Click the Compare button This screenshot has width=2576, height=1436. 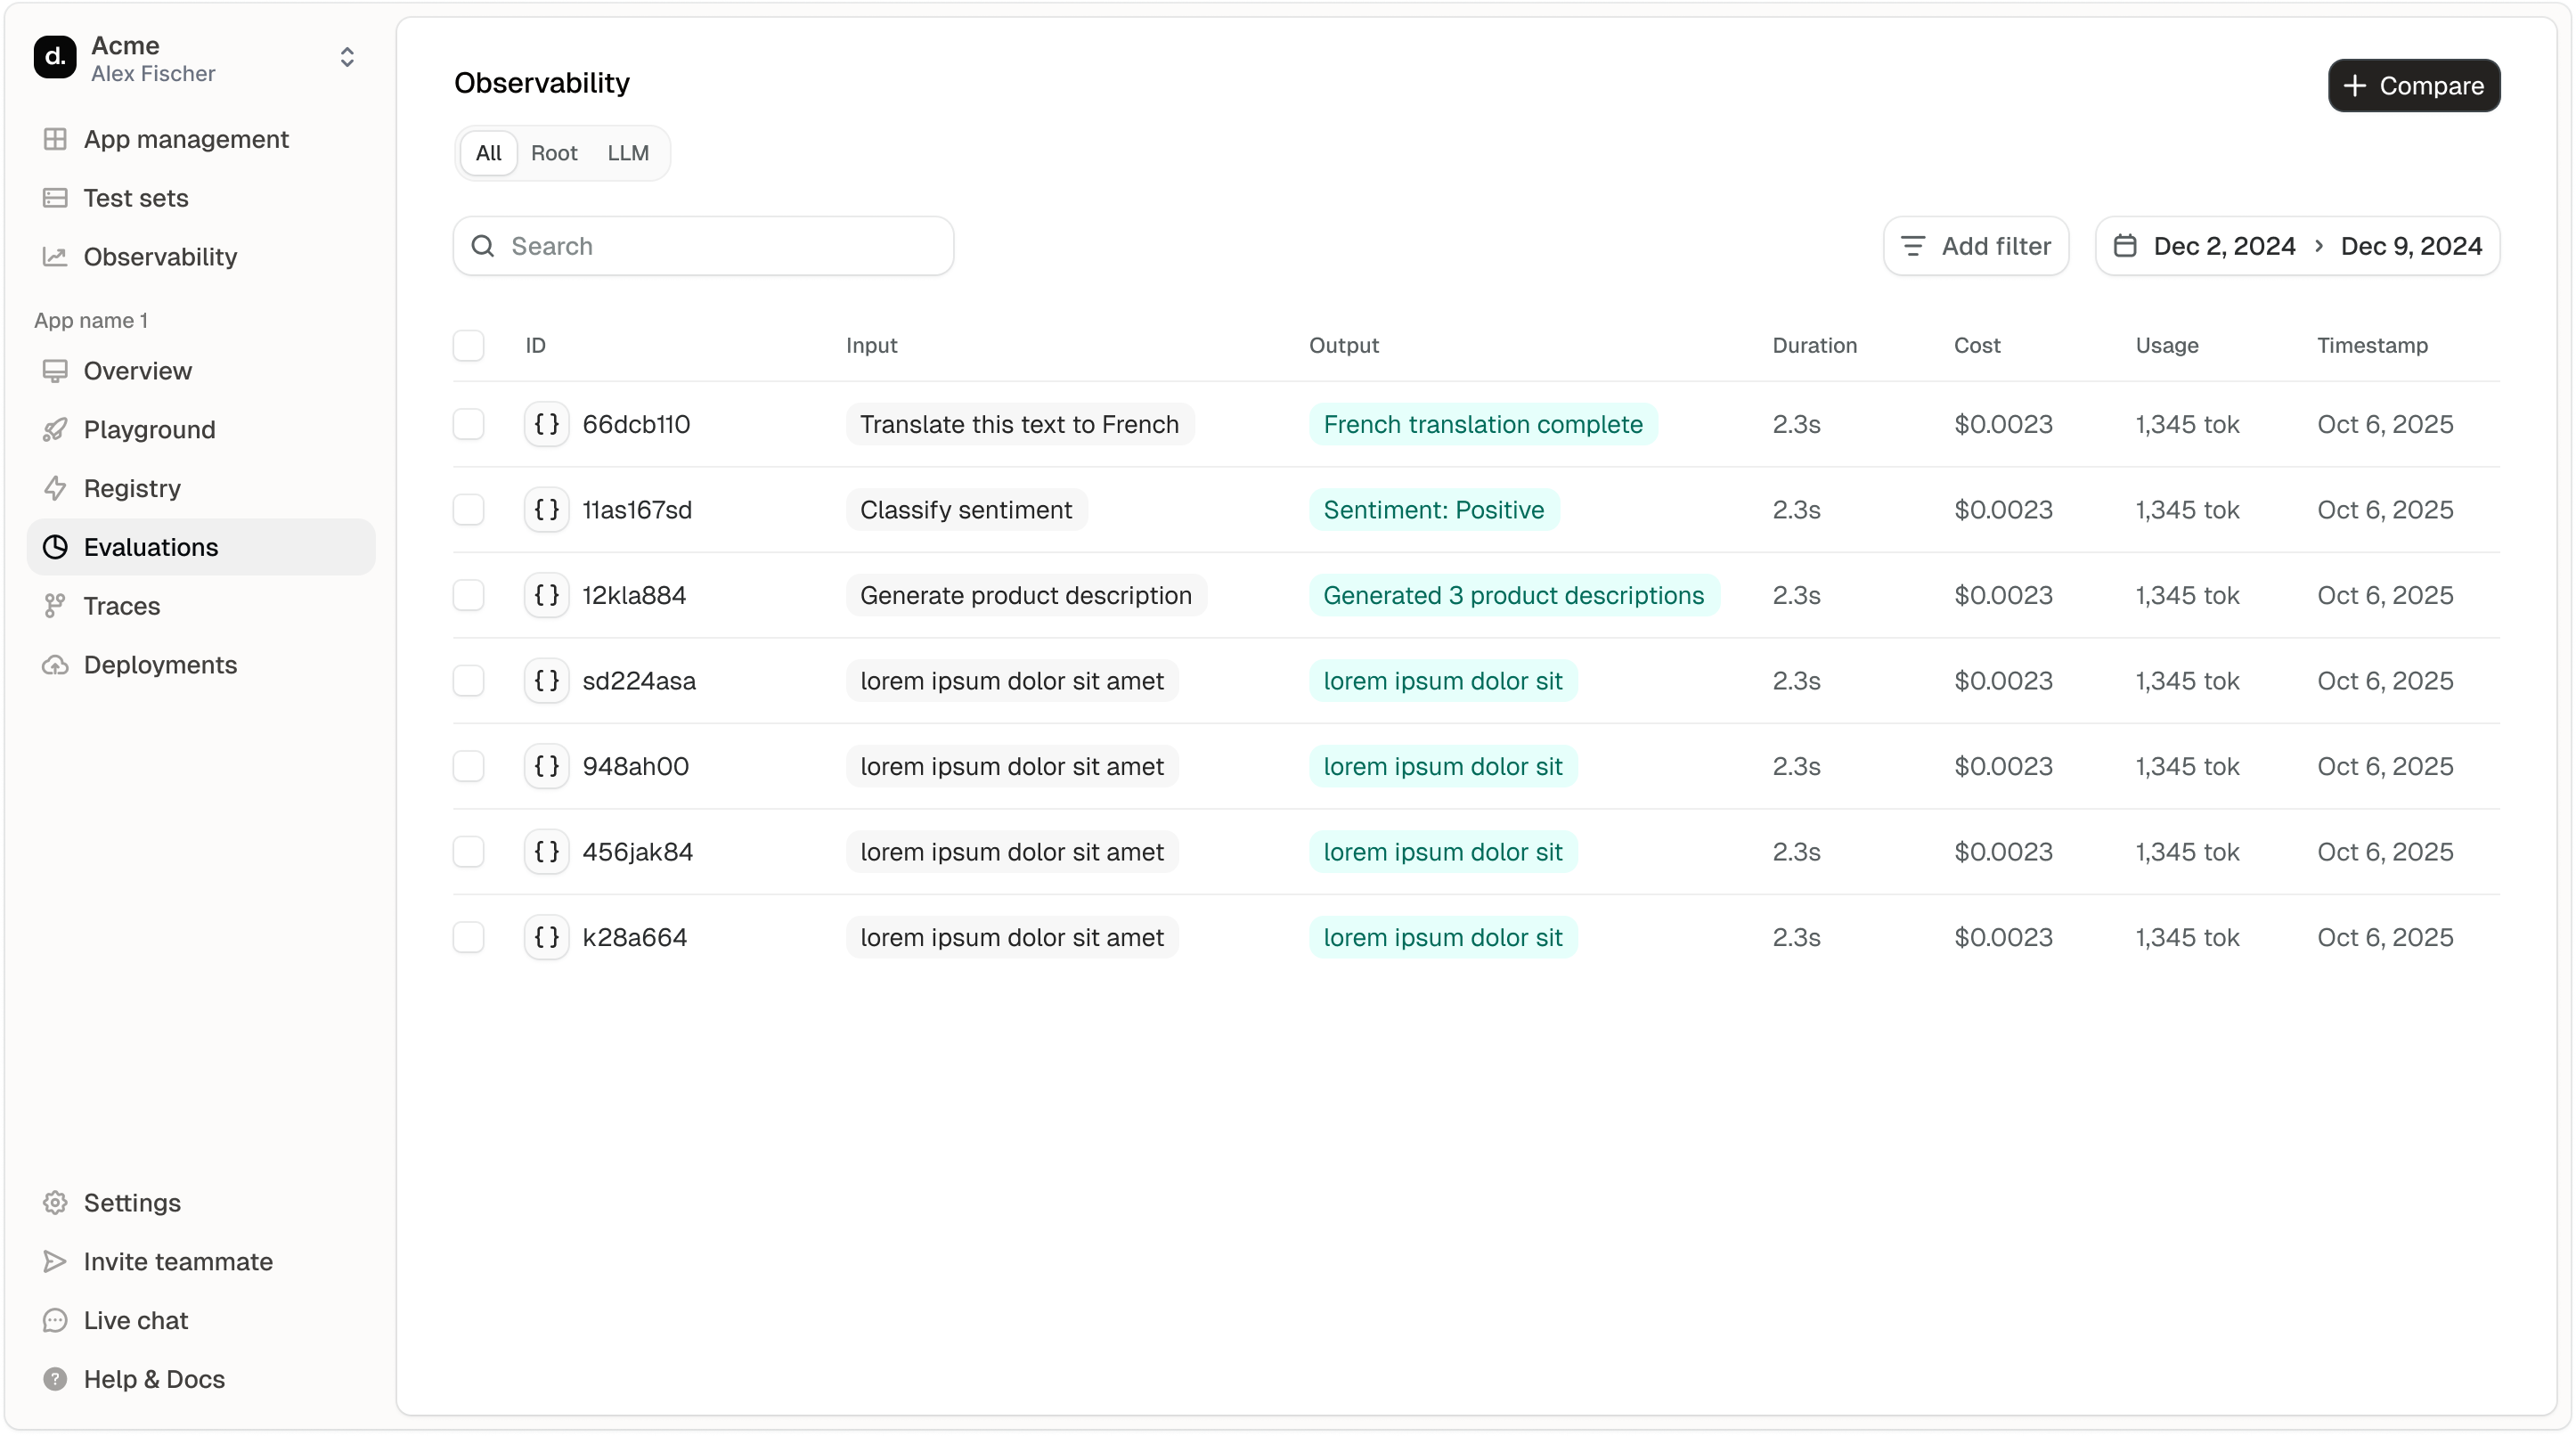[x=2413, y=86]
